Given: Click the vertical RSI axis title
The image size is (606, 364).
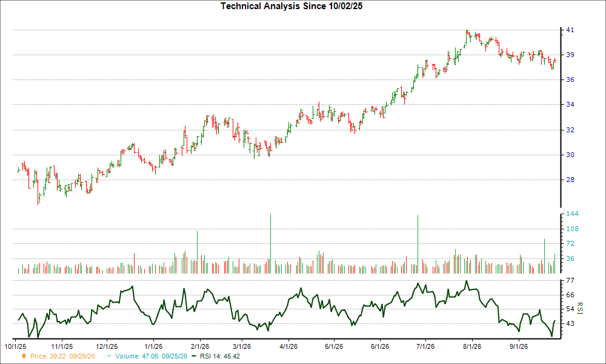Looking at the screenshot, I should pyautogui.click(x=580, y=308).
